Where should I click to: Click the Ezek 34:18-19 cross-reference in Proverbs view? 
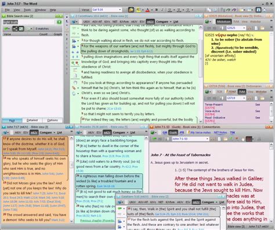click(106, 187)
